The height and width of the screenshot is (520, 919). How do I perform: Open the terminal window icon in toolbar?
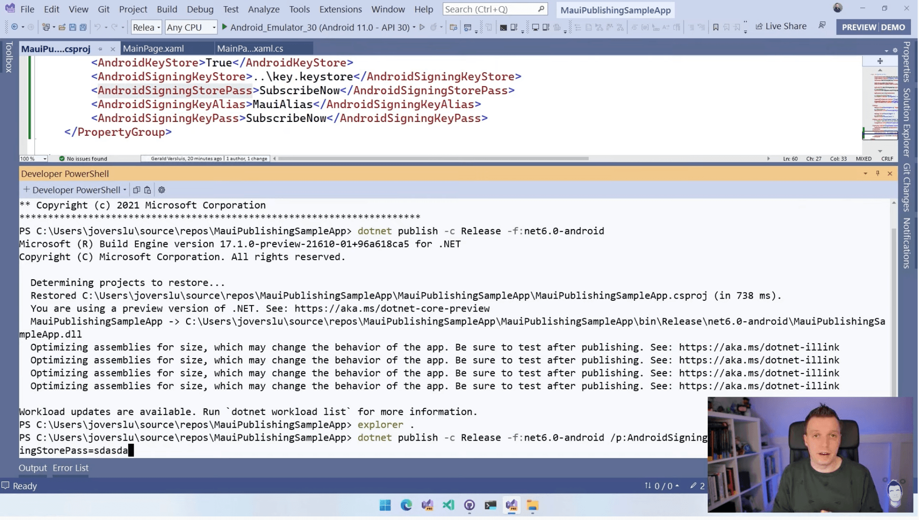[x=503, y=27]
